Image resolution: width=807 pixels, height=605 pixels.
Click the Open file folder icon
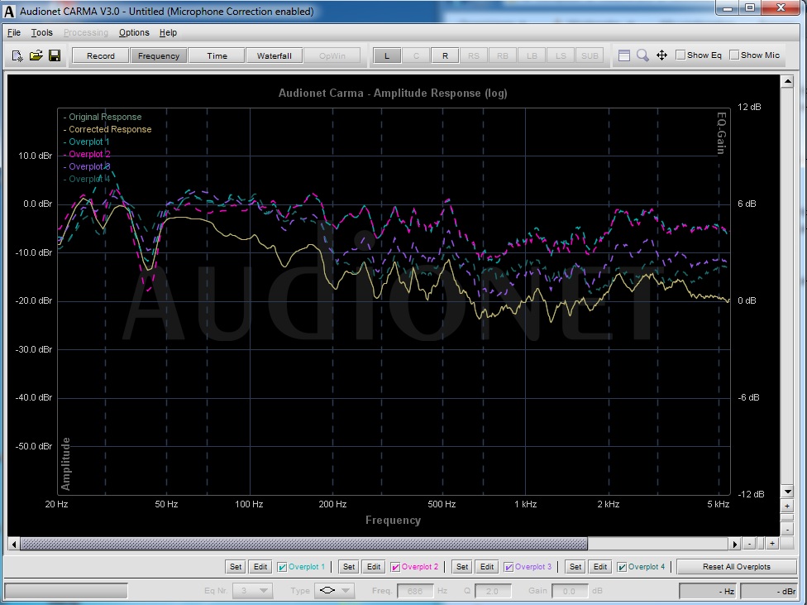point(36,56)
